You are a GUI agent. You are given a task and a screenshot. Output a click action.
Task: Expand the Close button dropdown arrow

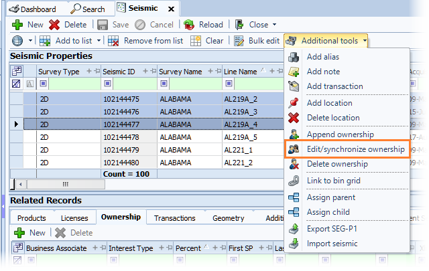point(274,25)
